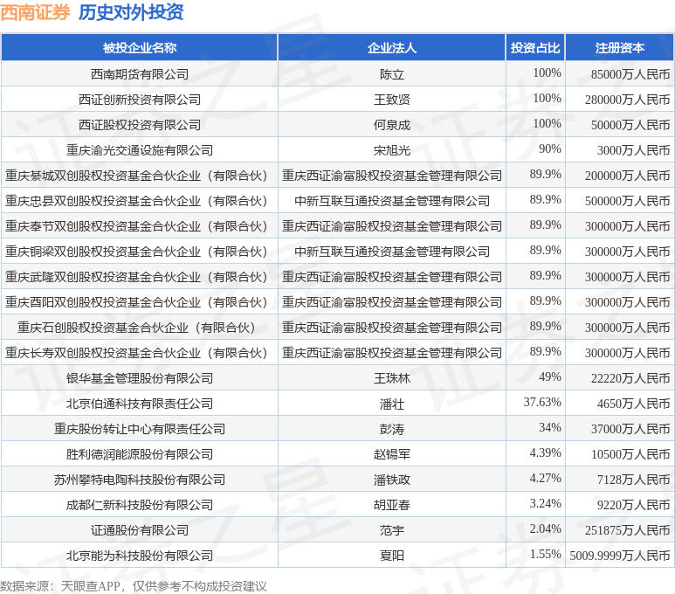This screenshot has width=675, height=594.
Task: Click the 4.39% investment ratio value
Action: coord(546,452)
